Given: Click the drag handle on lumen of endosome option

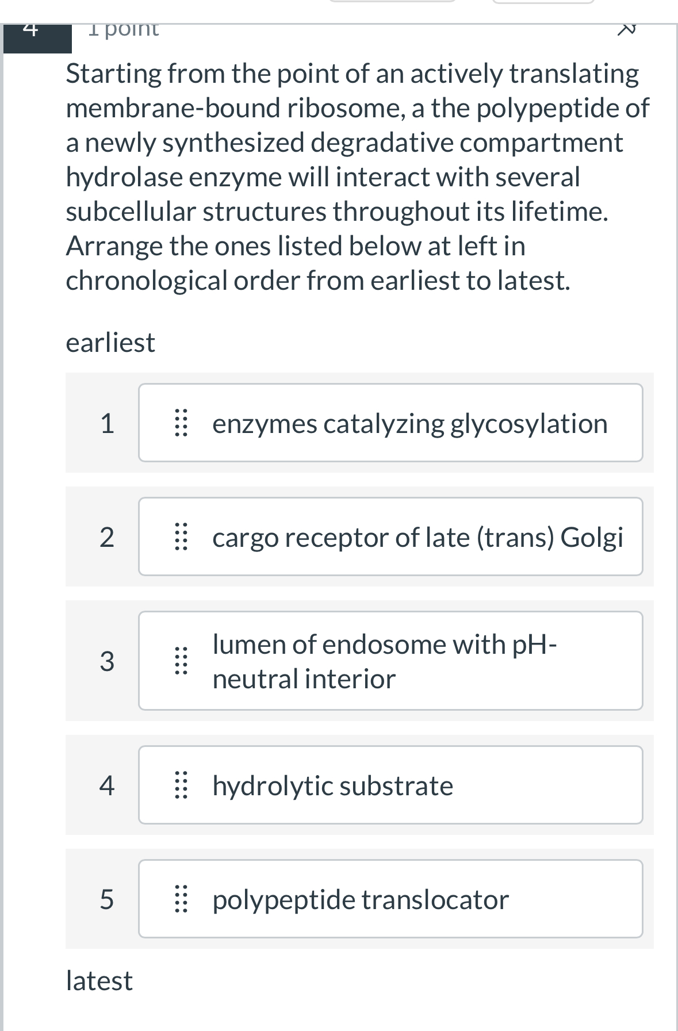Looking at the screenshot, I should tap(182, 660).
